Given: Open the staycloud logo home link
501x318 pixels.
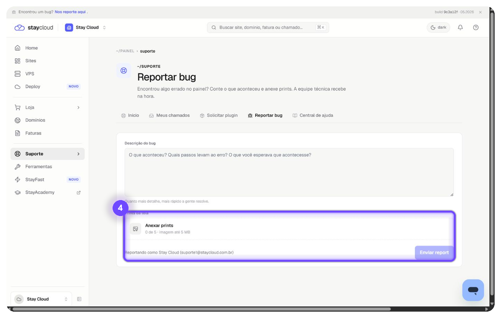Looking at the screenshot, I should [x=34, y=28].
